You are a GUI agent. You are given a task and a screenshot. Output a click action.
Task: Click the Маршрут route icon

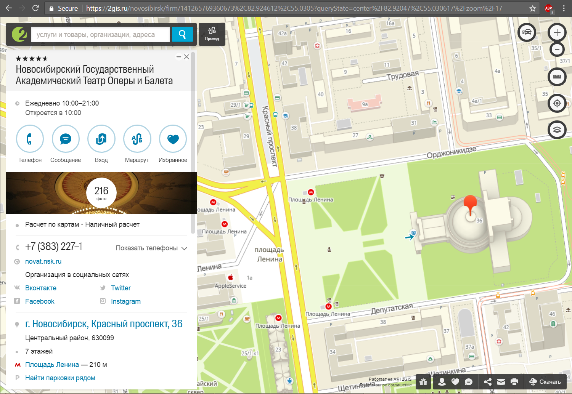(137, 139)
